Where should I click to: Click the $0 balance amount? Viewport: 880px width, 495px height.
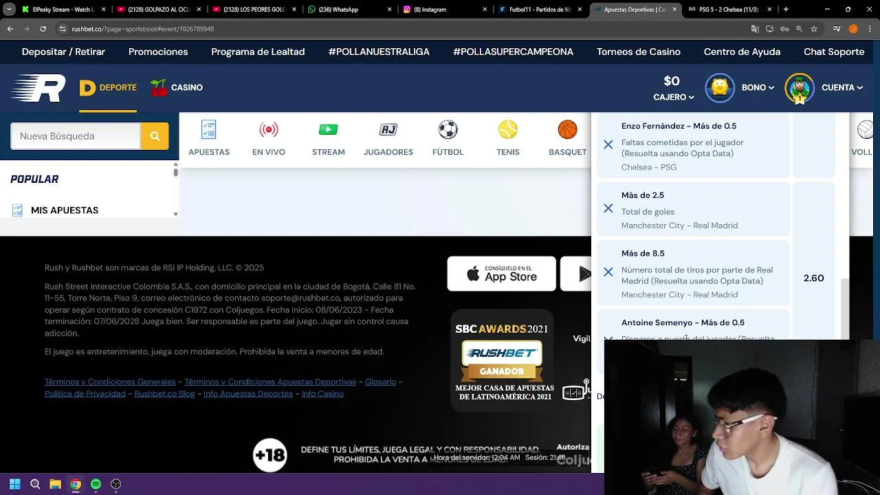tap(672, 81)
